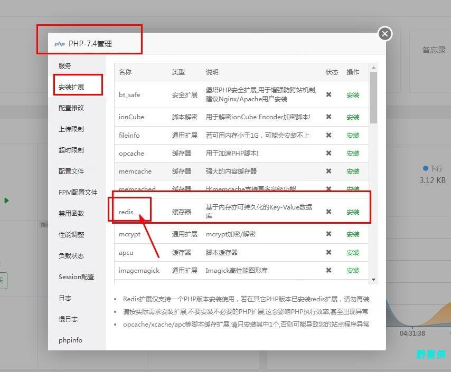The image size is (451, 372).
Task: Open Session配置 tab
Action: (76, 277)
